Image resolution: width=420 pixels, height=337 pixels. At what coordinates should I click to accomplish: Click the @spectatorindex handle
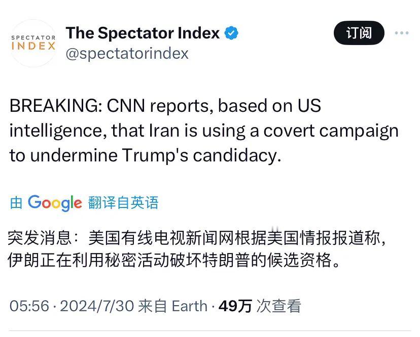126,53
